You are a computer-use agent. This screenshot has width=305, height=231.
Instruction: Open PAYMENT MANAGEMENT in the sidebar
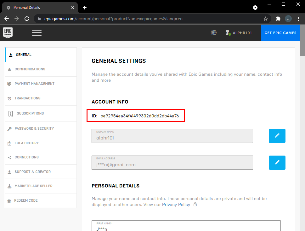tap(41, 84)
